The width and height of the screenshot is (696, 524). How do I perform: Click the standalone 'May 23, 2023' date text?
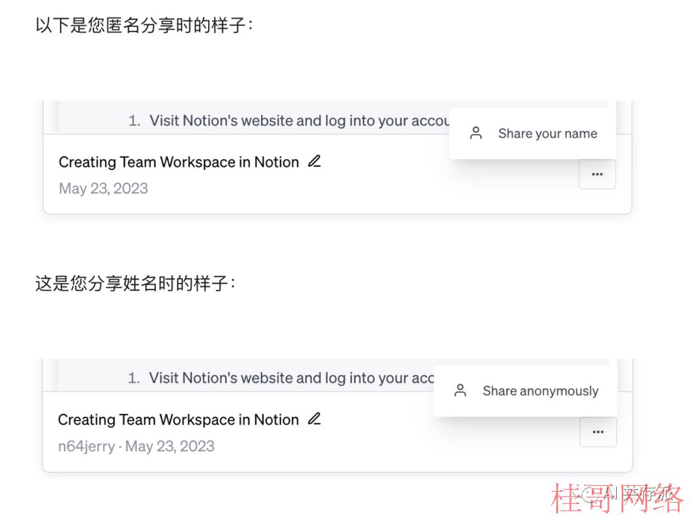103,188
